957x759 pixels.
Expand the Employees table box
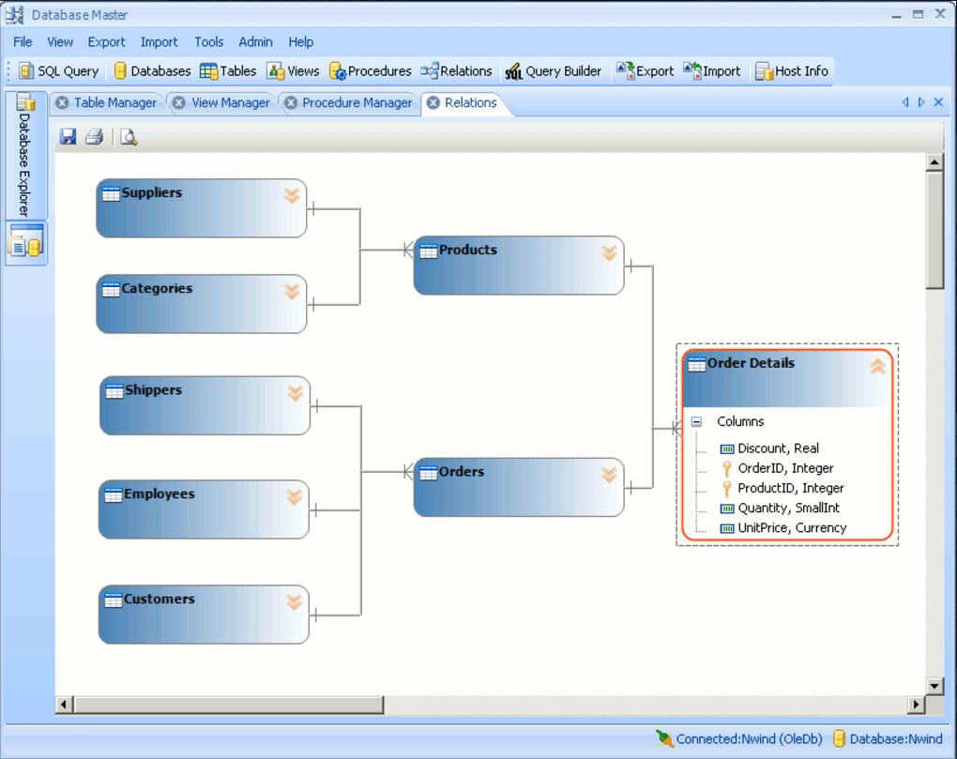[295, 497]
